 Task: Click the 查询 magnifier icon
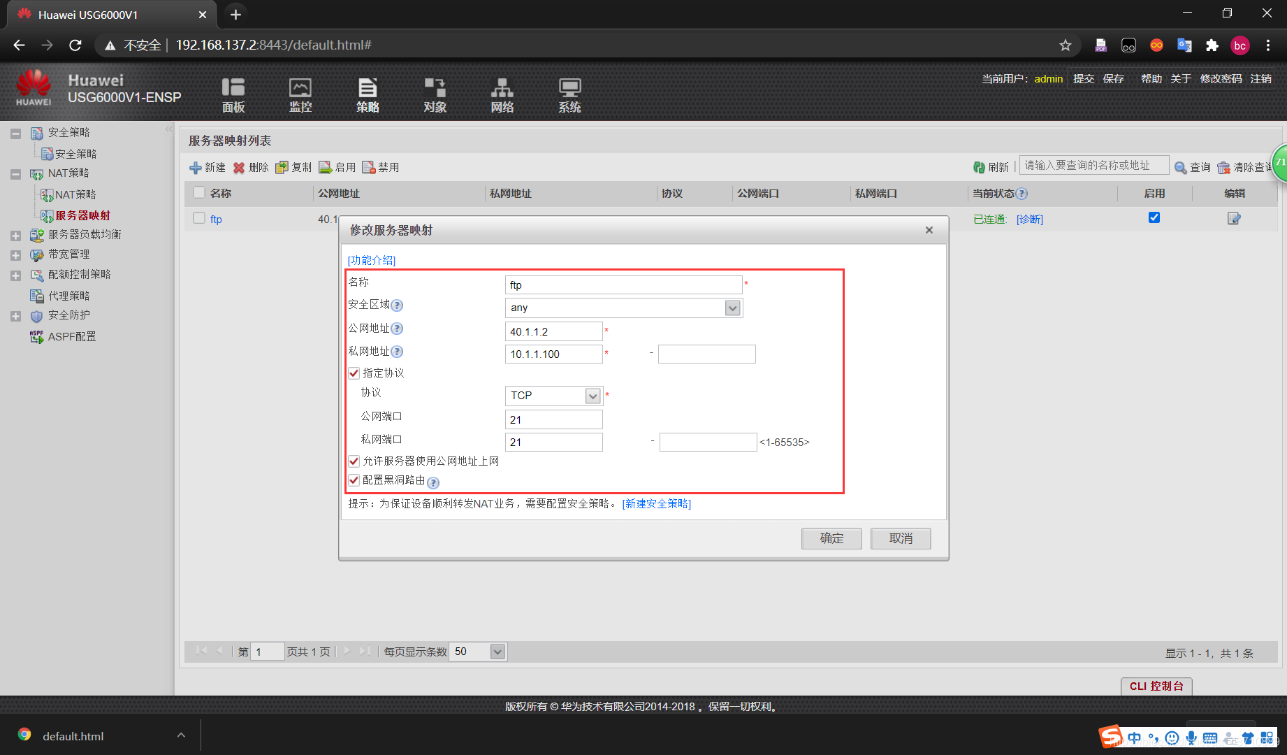point(1181,168)
